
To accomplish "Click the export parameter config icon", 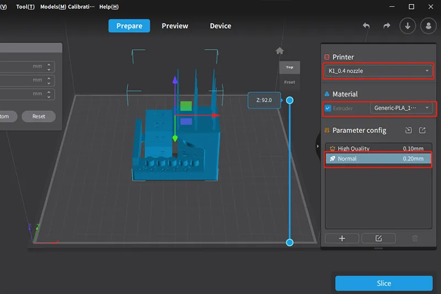I will [422, 131].
